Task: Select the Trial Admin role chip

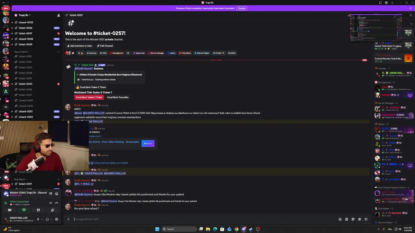Action: [x=185, y=53]
